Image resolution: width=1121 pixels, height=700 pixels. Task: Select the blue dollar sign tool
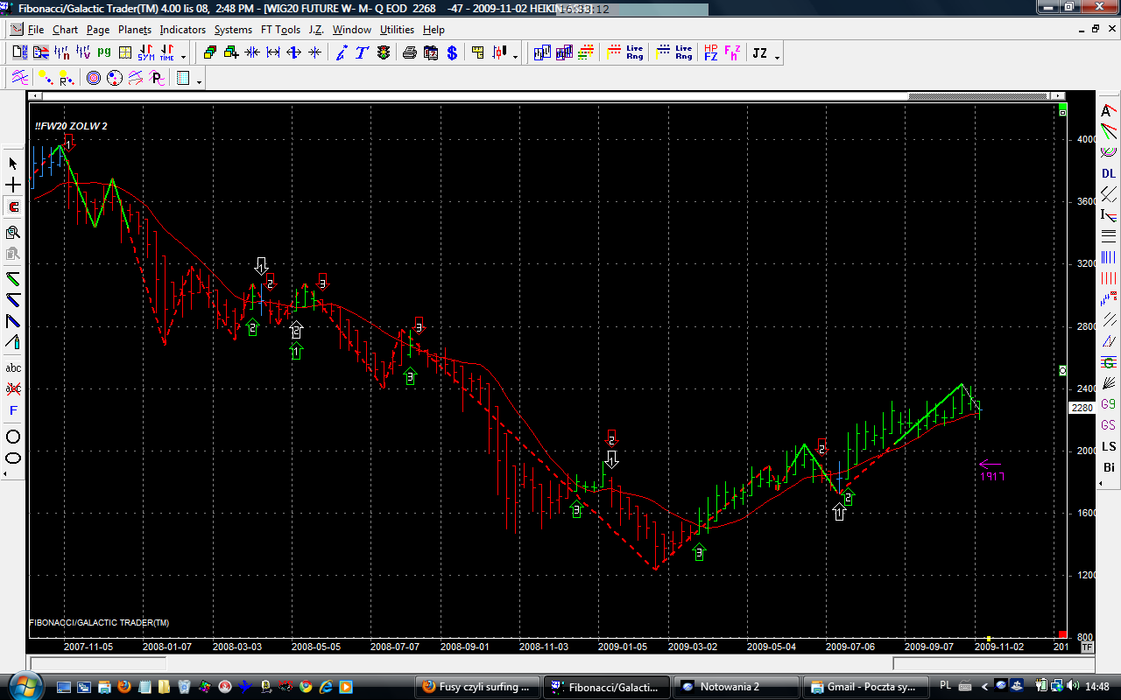(452, 53)
